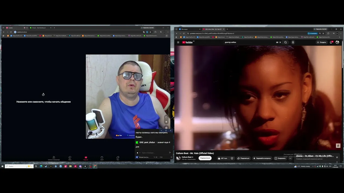Show hidden bookmarks in left browser
344x193 pixels.
167,36
